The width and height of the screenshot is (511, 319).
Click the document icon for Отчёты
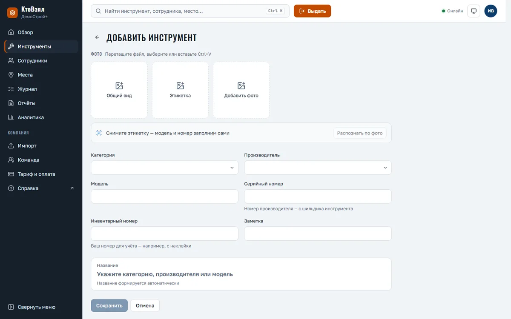pyautogui.click(x=11, y=103)
